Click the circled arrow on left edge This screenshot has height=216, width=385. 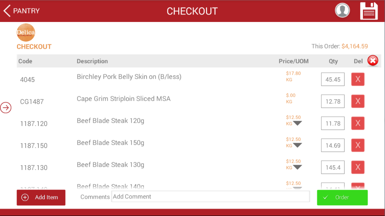point(6,108)
